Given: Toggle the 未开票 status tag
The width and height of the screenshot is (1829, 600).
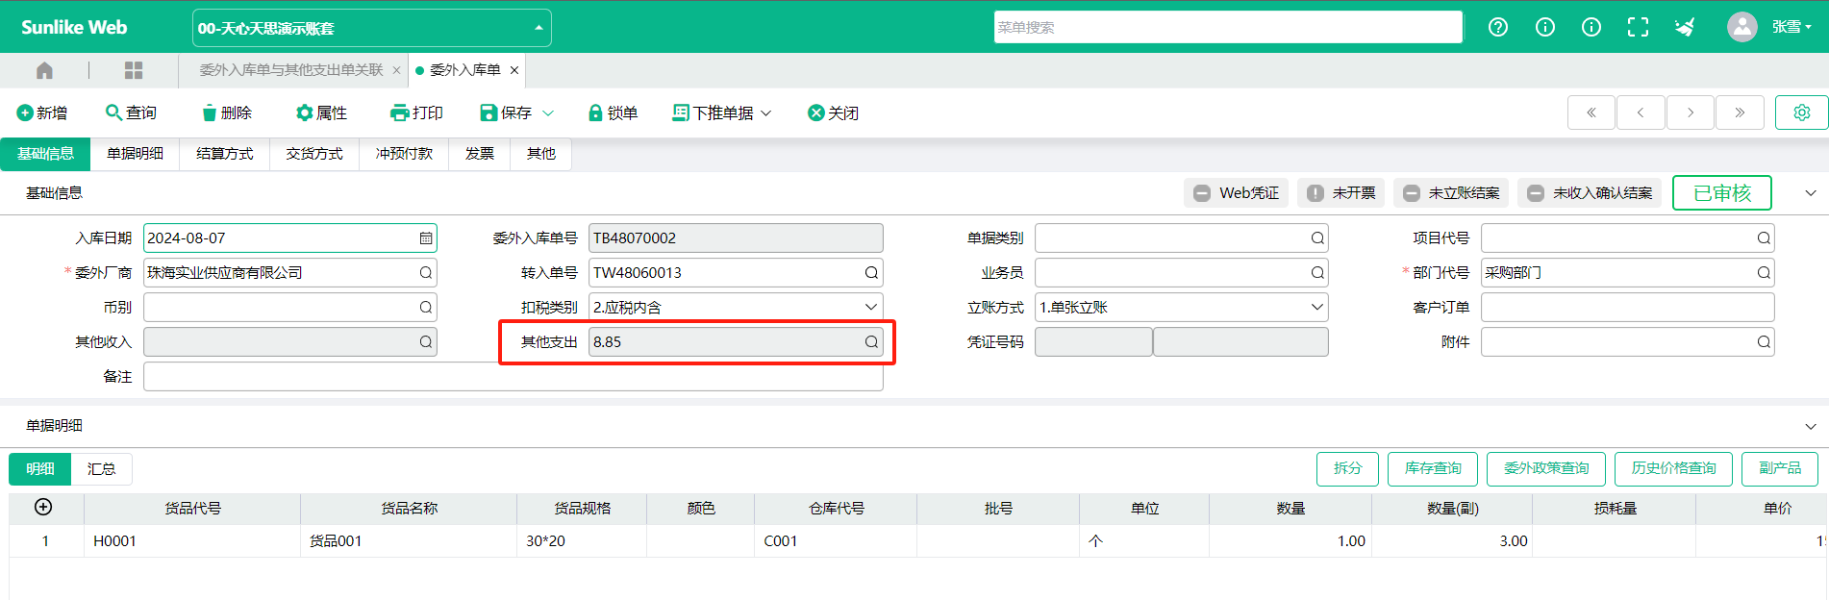Looking at the screenshot, I should [1340, 193].
